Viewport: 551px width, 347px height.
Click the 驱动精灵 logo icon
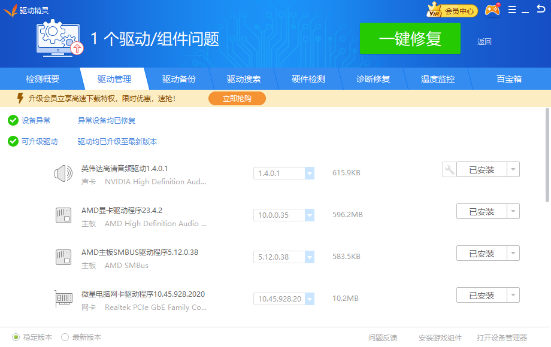[x=10, y=11]
